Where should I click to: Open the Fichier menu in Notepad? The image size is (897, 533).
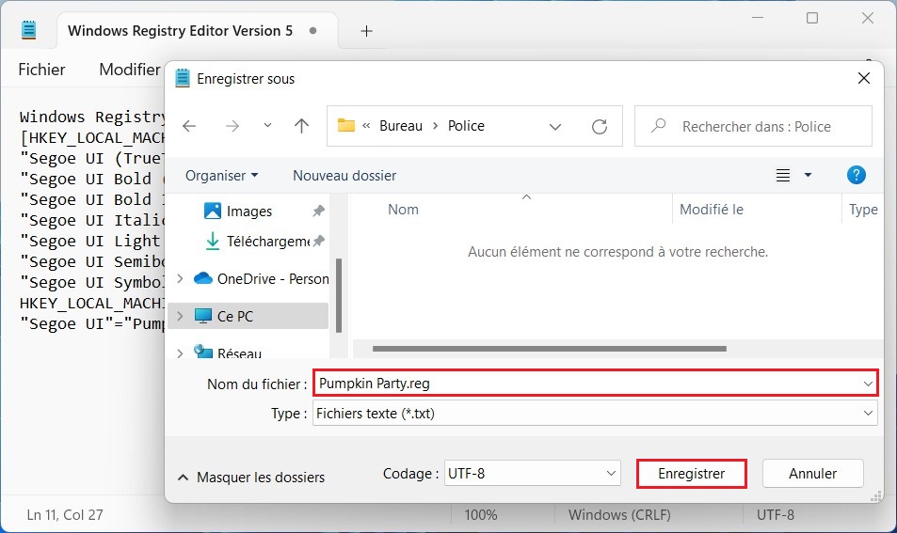41,70
